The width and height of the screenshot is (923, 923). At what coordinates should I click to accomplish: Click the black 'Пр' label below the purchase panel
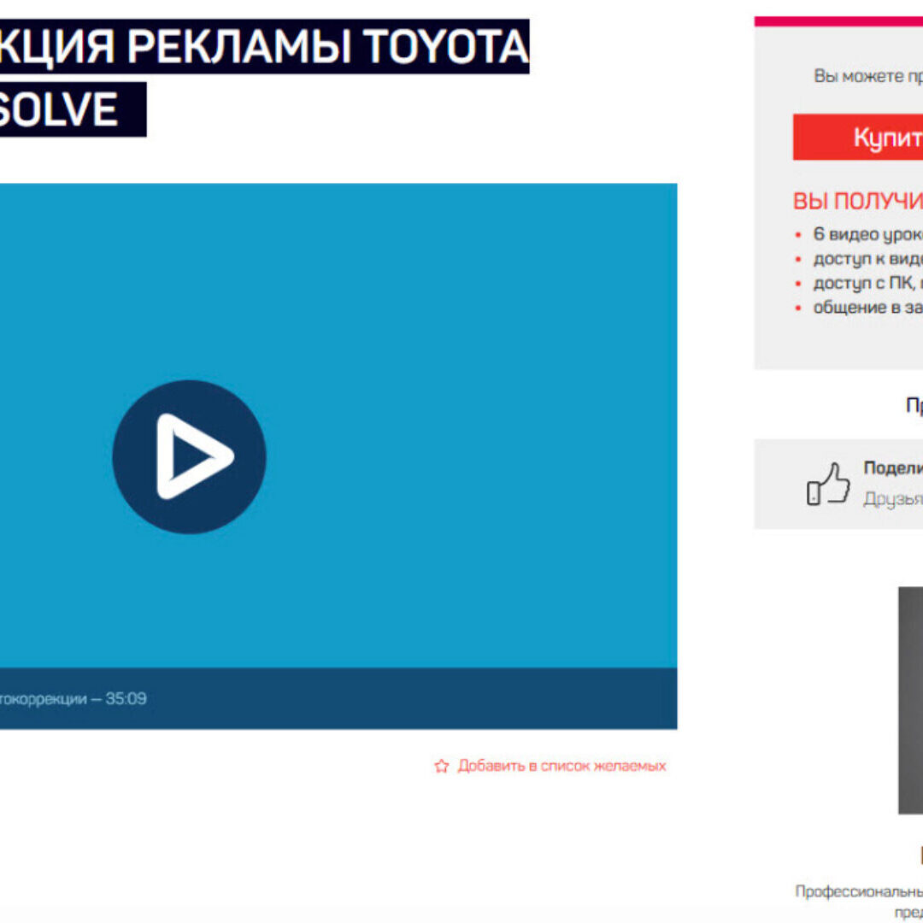(x=913, y=406)
